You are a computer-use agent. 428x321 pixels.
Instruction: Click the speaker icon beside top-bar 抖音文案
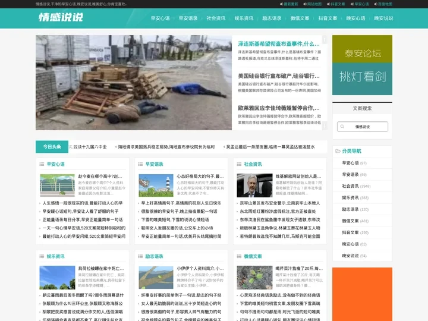click(328, 4)
